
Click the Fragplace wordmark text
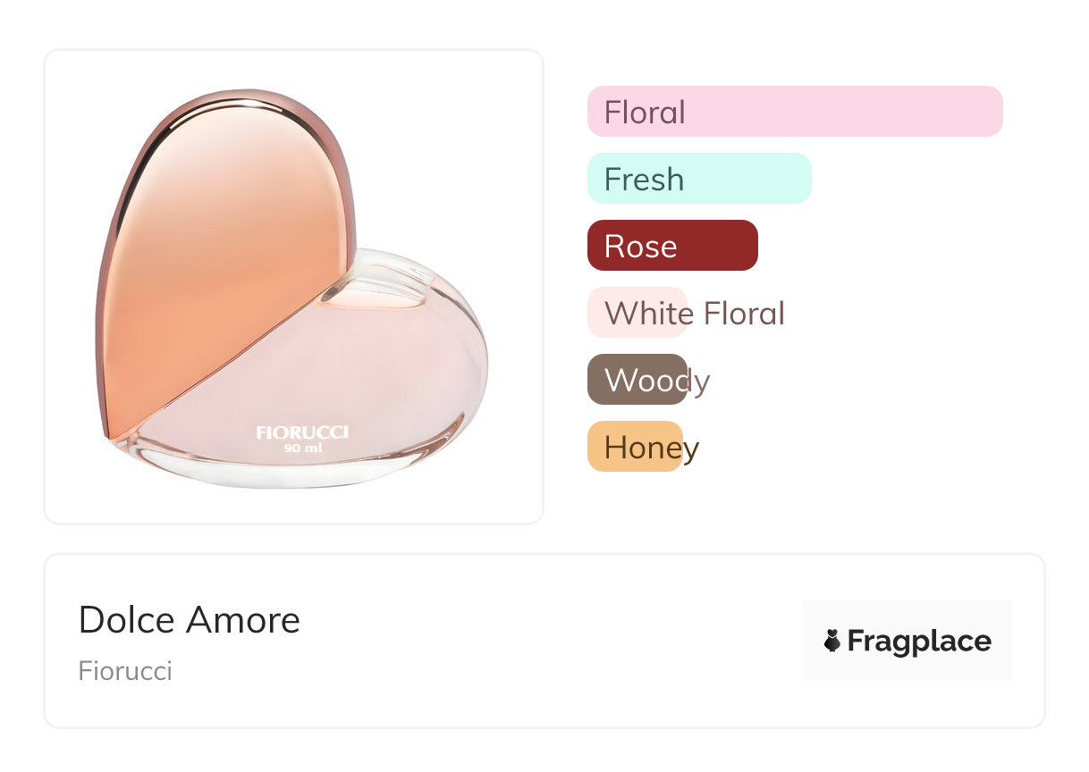[919, 642]
